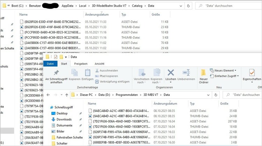262x146 pixels.
Task: Switch to the Freigeben ribbon tab
Action: tap(81, 64)
